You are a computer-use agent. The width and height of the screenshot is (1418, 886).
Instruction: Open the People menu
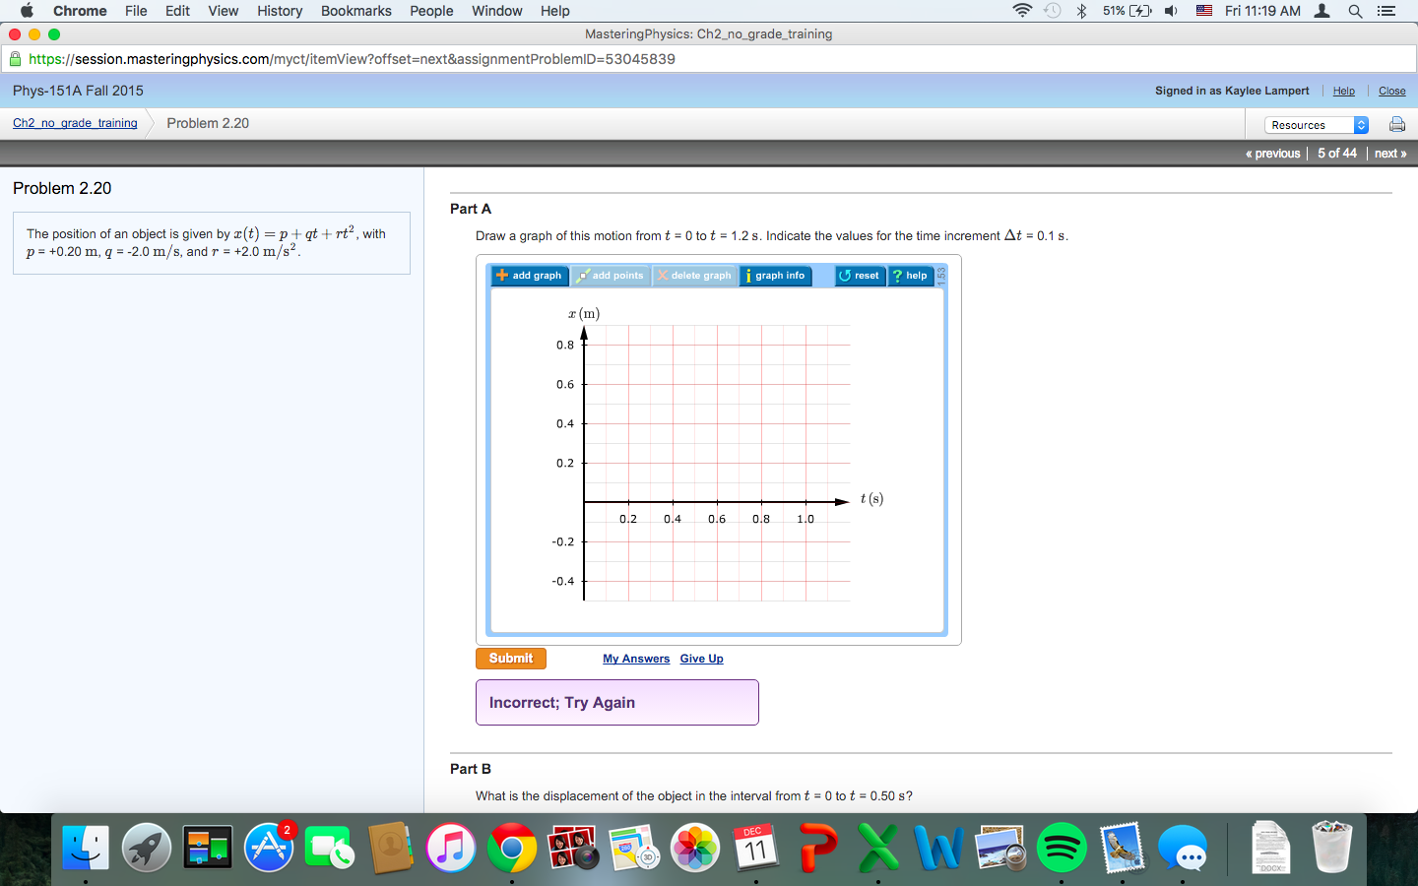pos(431,11)
